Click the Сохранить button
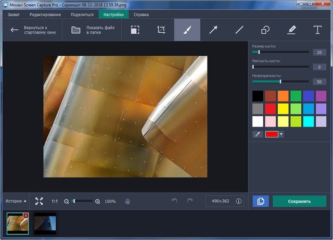Screen dimensions: 333x240 coord(299,201)
